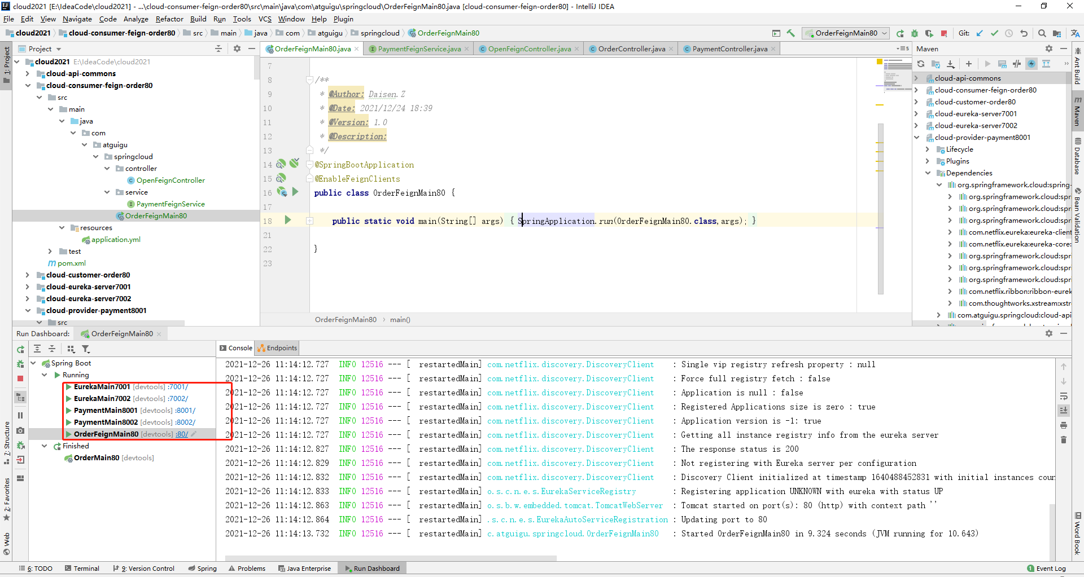Collapse cloud-consumer-feign-order80 module in Project tree

(28, 86)
